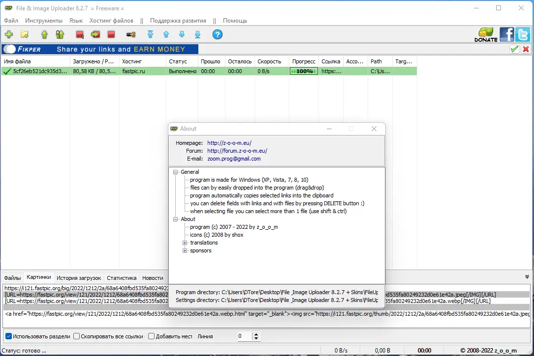Open the Файл menu
This screenshot has height=356, width=534.
(11, 21)
